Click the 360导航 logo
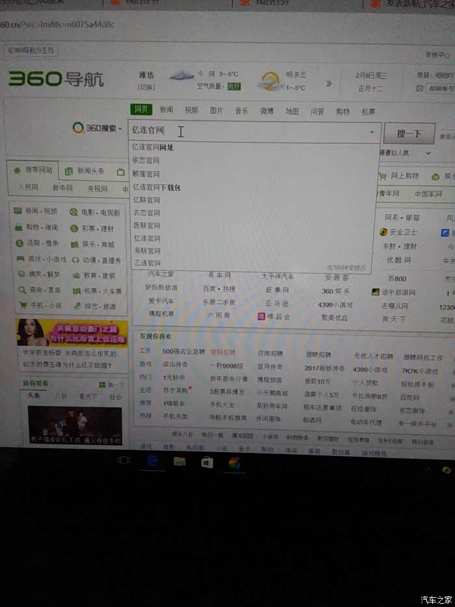455x607 pixels. (x=56, y=79)
